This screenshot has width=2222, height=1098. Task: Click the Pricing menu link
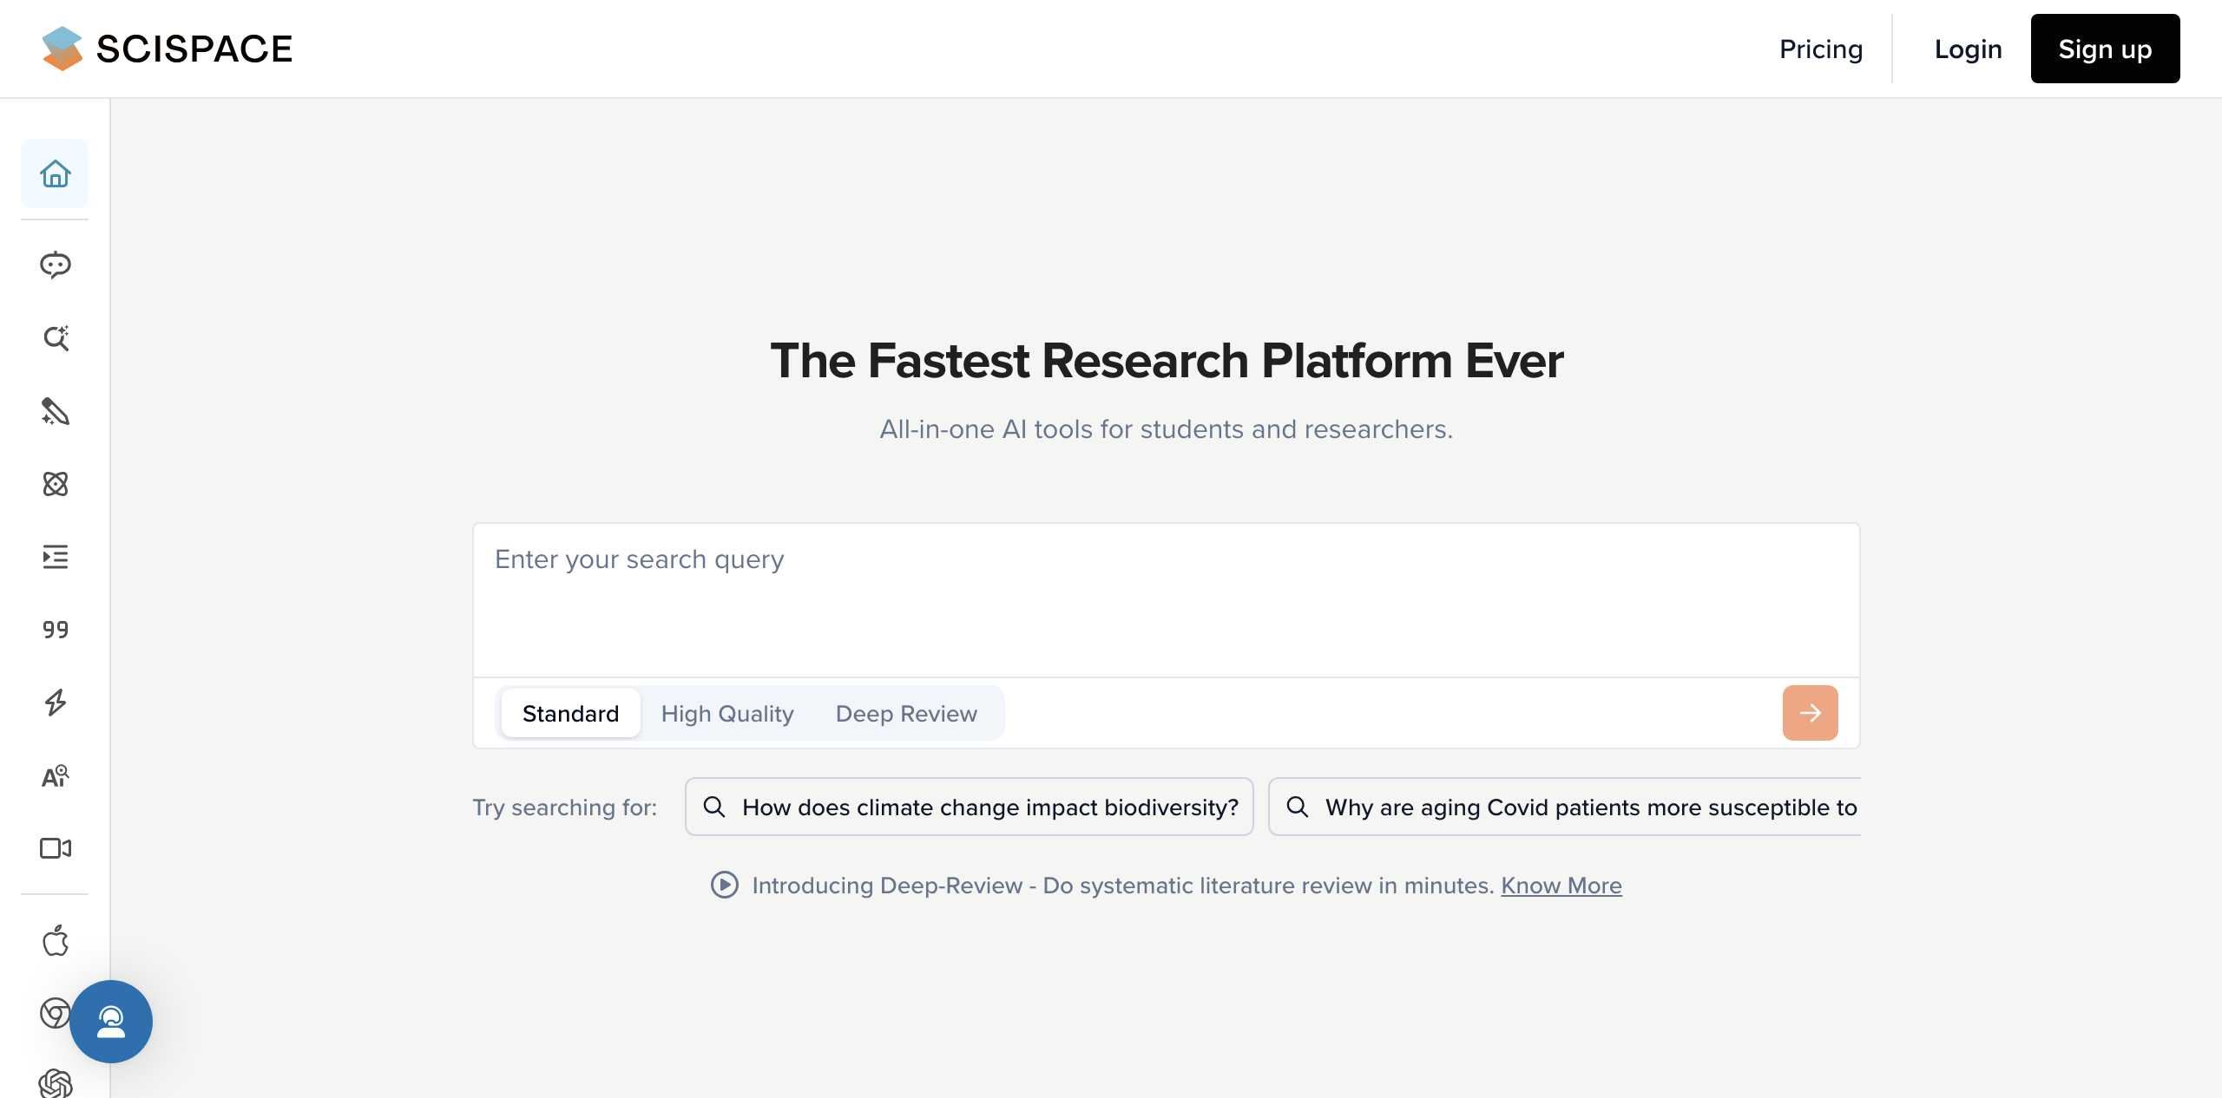point(1821,49)
